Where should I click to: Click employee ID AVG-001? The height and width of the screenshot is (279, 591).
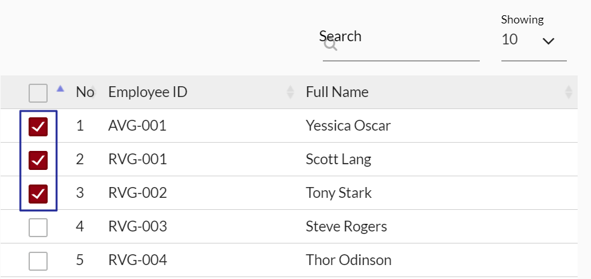(137, 126)
